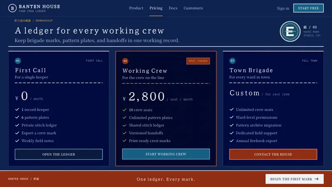
Task: Click the checkmark beside 1 record keeper
Action: (17, 109)
